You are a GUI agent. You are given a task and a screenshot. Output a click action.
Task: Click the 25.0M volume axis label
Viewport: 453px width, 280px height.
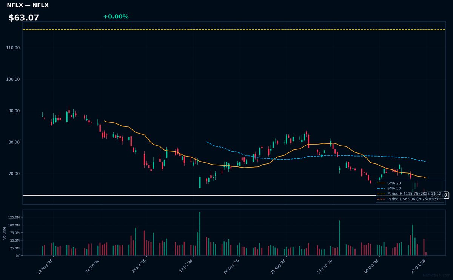(x=15, y=248)
